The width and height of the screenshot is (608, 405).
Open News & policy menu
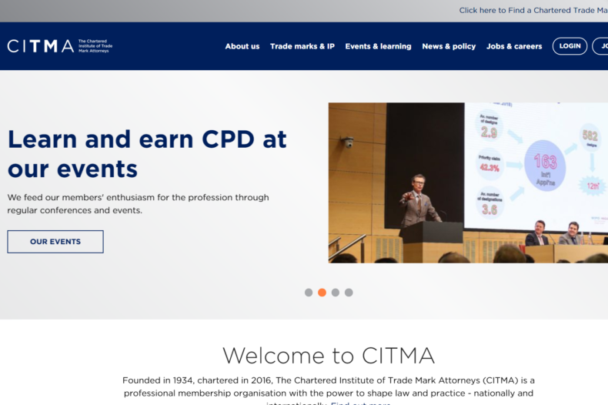click(449, 46)
